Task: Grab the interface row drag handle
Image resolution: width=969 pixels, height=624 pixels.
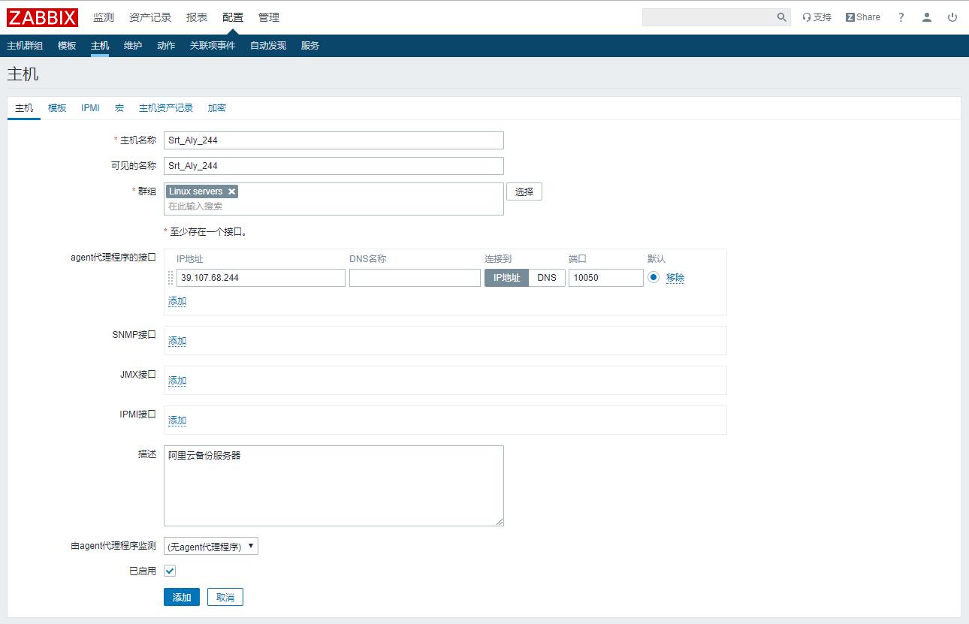Action: point(171,278)
